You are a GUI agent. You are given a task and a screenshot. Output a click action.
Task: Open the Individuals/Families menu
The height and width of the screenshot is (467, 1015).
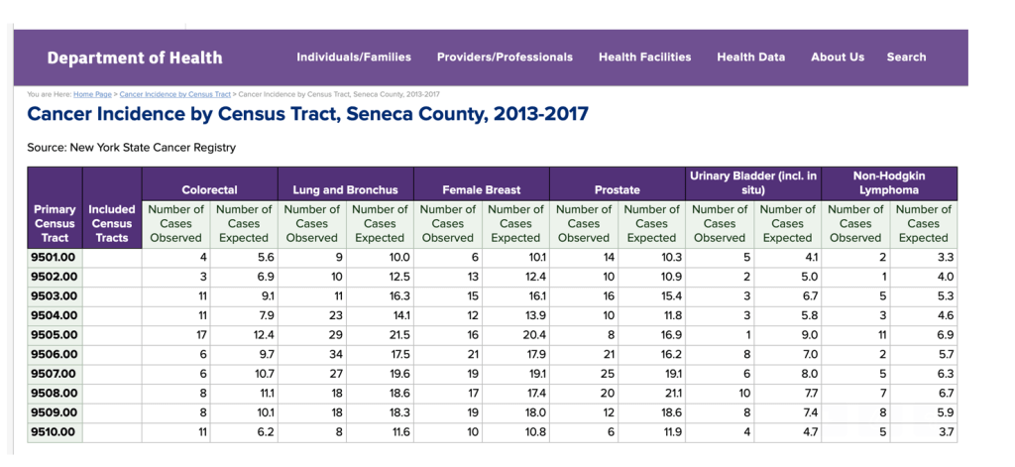pyautogui.click(x=354, y=58)
